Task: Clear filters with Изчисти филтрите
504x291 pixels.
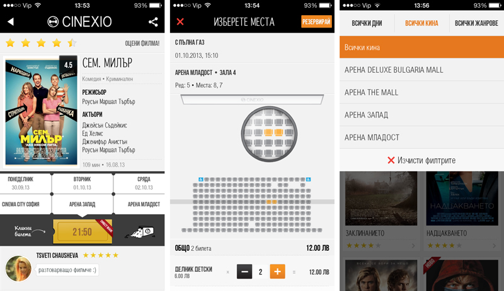Action: [421, 160]
